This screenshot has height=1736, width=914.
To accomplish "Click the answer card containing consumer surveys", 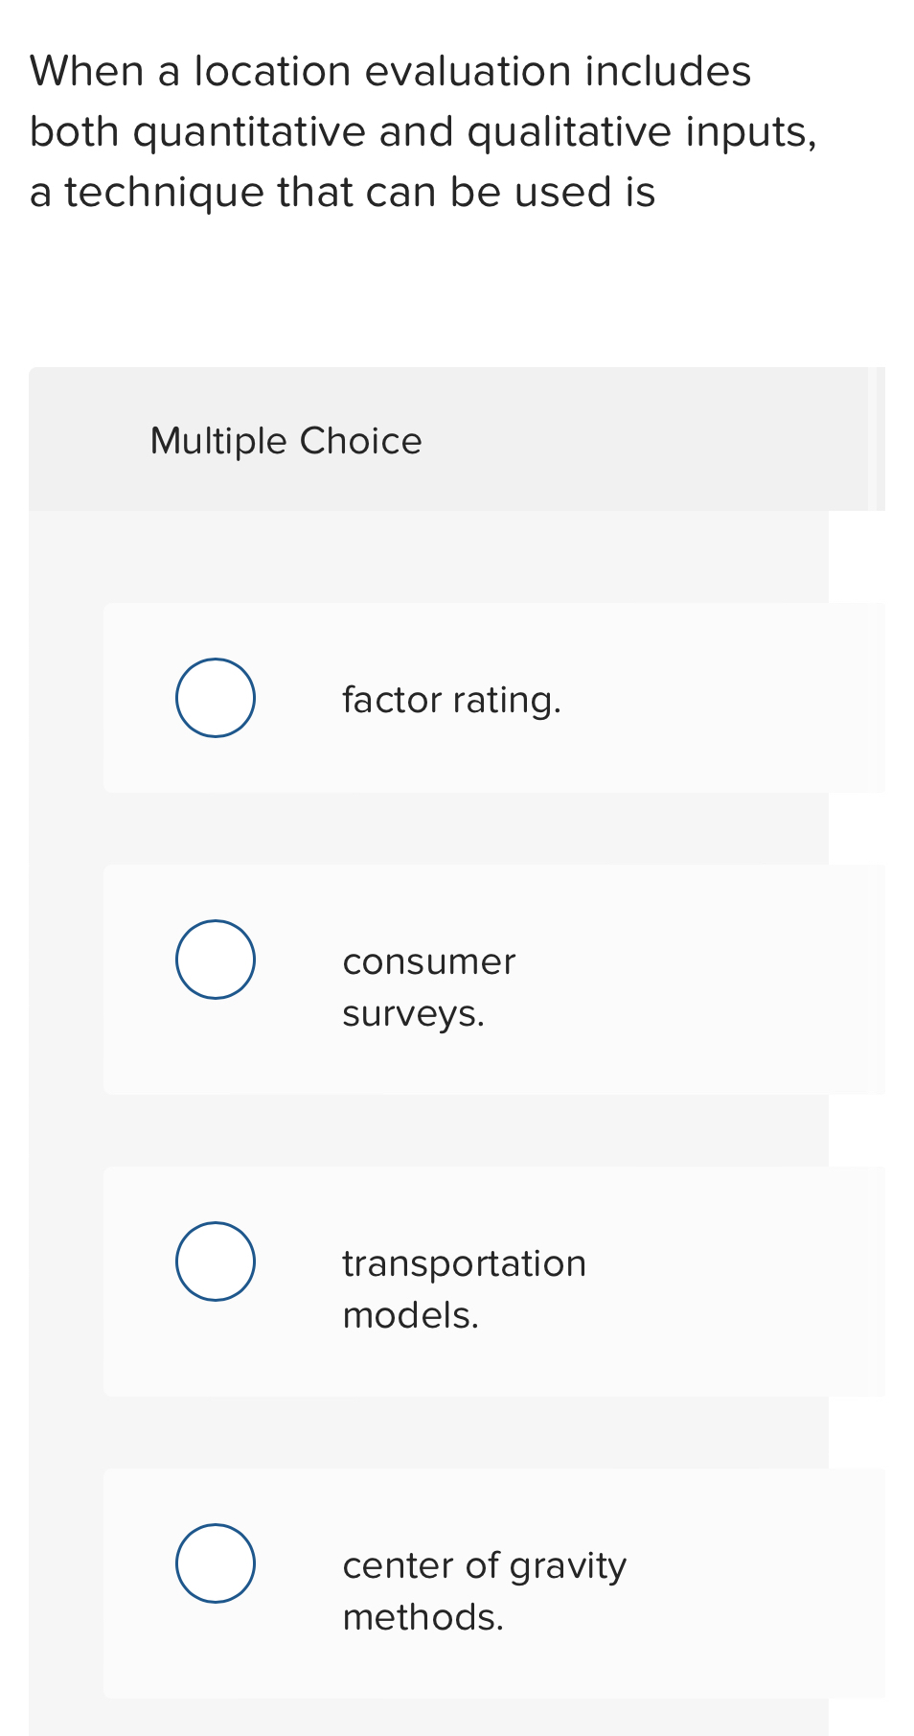I will 493,978.
